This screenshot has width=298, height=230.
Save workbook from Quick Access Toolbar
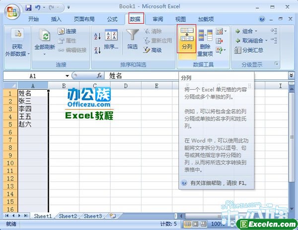tap(28, 7)
